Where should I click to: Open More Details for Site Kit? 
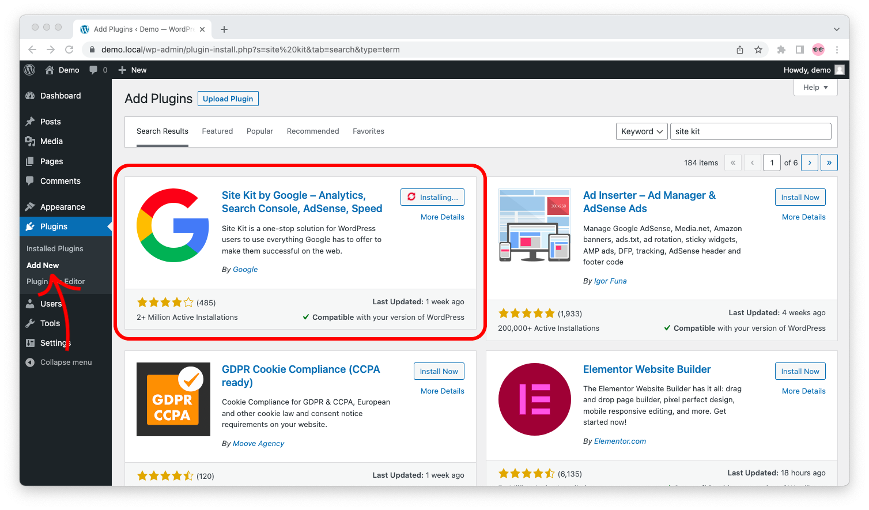tap(442, 217)
